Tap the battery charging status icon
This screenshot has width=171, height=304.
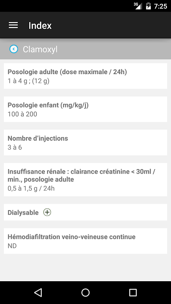[x=148, y=6]
